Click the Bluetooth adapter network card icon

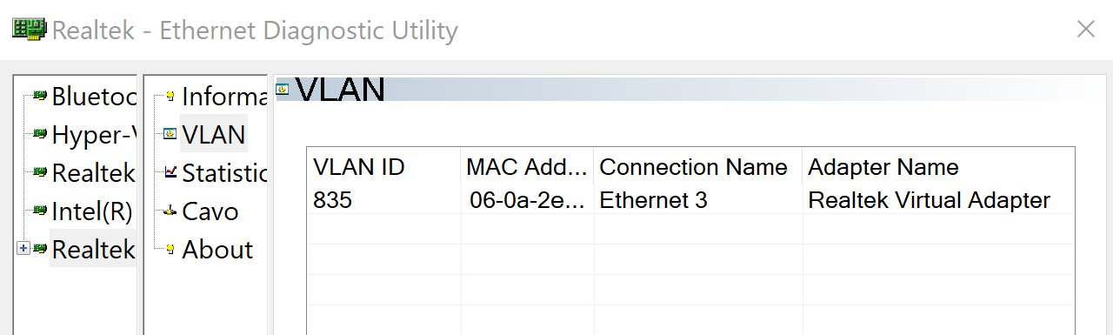[39, 96]
